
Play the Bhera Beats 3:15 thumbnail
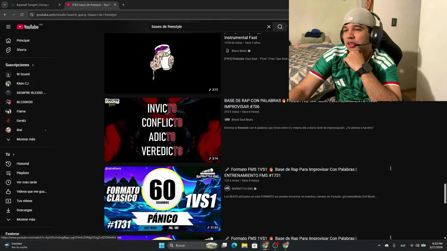[x=162, y=63]
